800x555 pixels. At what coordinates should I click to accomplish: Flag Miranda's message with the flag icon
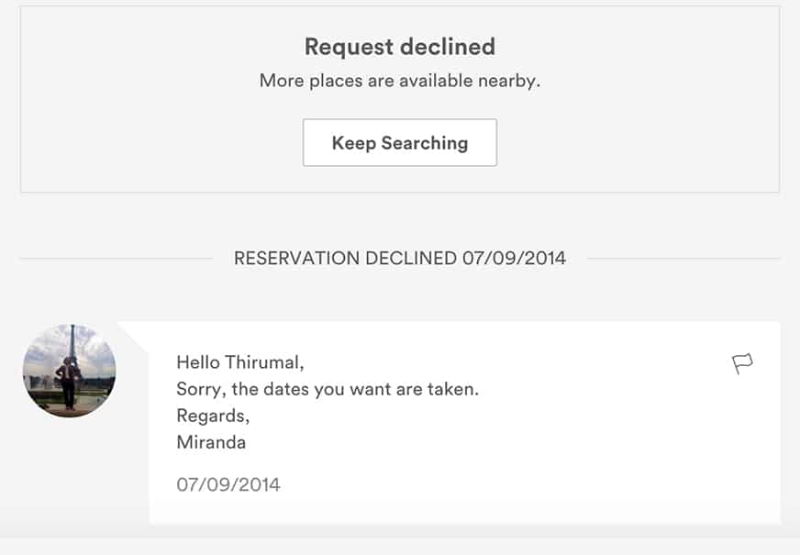tap(742, 363)
